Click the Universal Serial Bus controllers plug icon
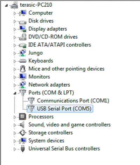This screenshot has width=140, height=165. tap(23, 149)
